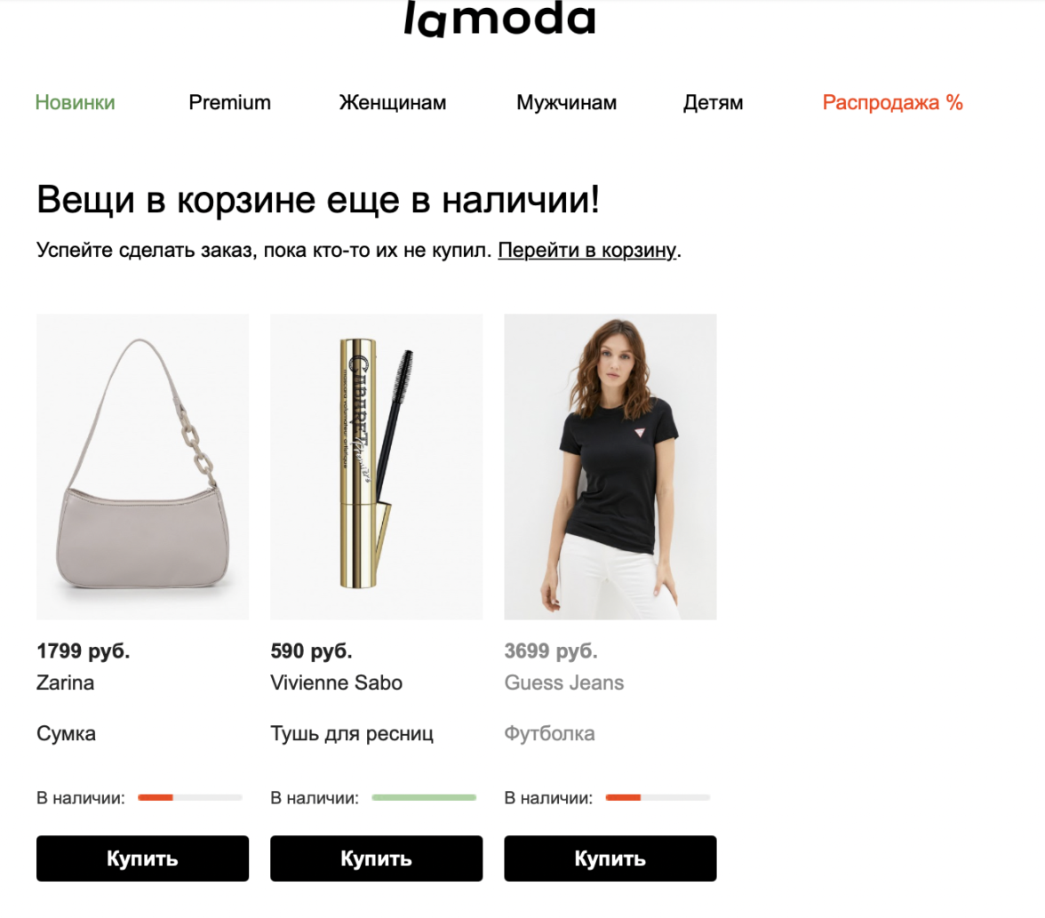Click the green mascara availability bar
The width and height of the screenshot is (1045, 918).
(424, 797)
